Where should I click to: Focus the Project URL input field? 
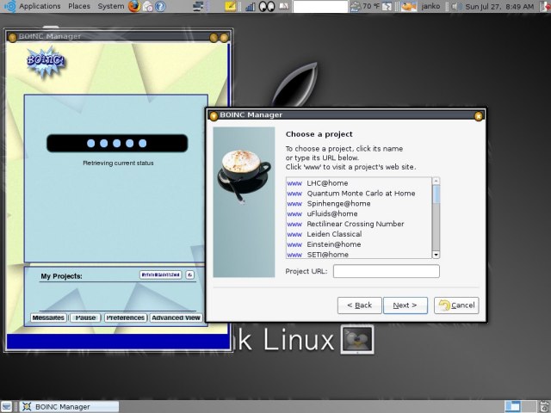tap(387, 271)
